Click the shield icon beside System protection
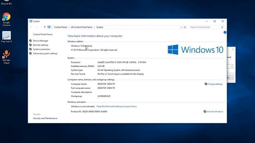255x143 pixels. [30, 49]
